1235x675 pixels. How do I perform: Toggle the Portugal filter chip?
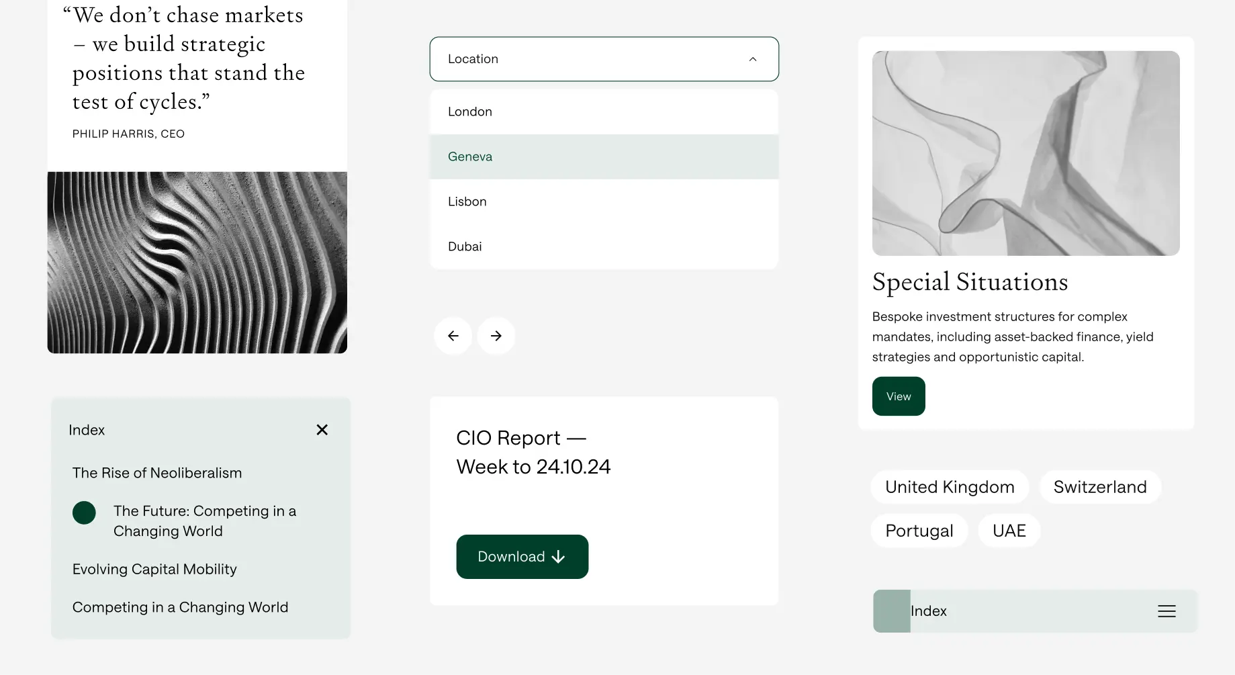(919, 531)
